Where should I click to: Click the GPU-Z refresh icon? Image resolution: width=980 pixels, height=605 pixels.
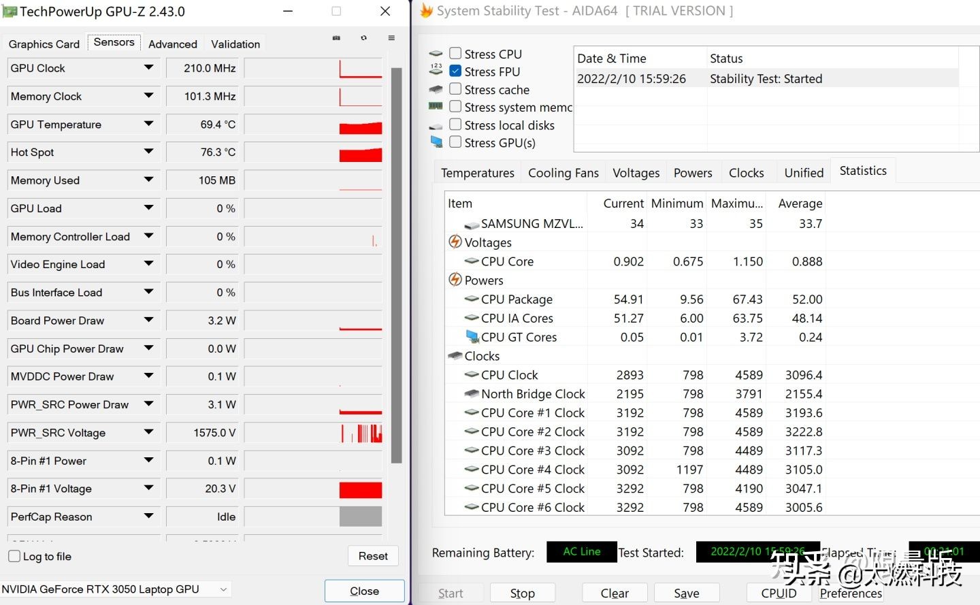pos(364,38)
